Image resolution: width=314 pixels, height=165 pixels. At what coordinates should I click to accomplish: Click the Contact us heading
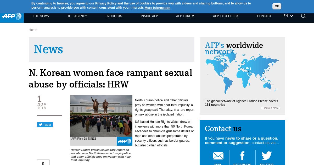[223, 129]
